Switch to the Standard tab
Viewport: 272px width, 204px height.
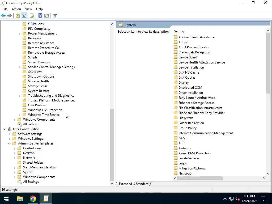click(x=142, y=184)
